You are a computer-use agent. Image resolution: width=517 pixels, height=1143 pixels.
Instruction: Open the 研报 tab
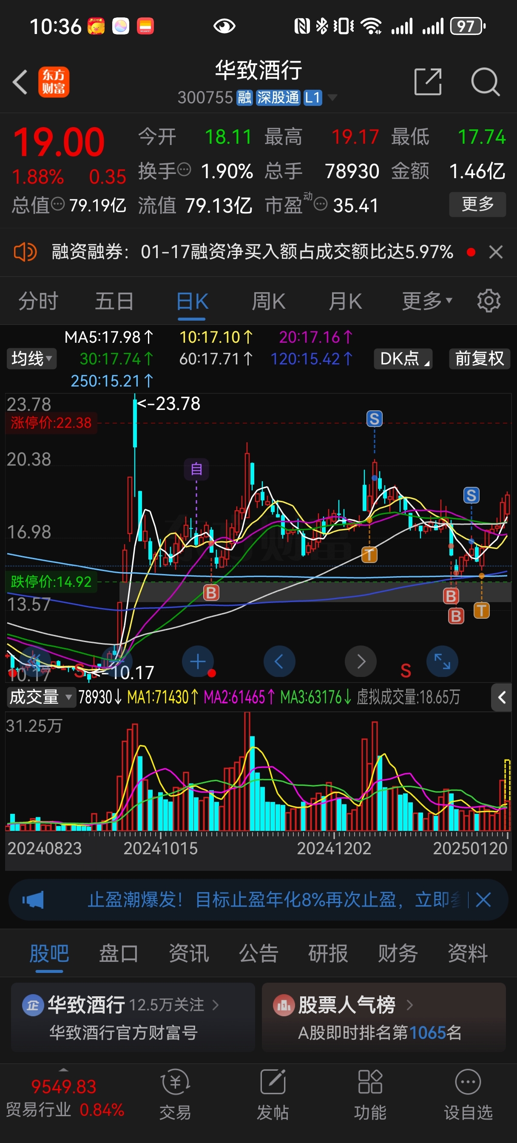click(328, 953)
